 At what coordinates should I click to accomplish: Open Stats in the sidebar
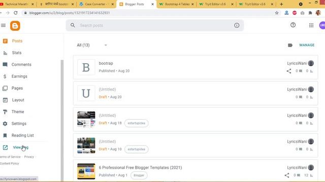17,53
